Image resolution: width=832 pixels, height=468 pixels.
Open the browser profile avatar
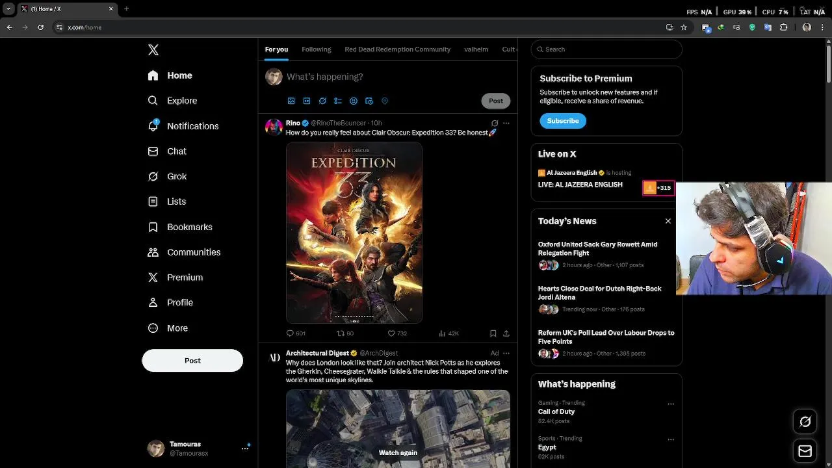pos(807,27)
